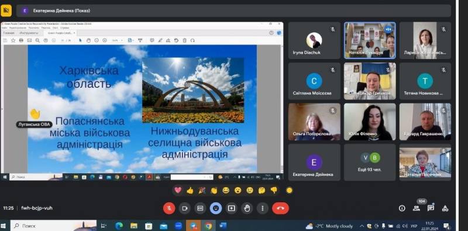Image resolution: width=468 pixels, height=231 pixels.
Task: Select Світлана Моісєєва participant tile
Action: point(314,81)
